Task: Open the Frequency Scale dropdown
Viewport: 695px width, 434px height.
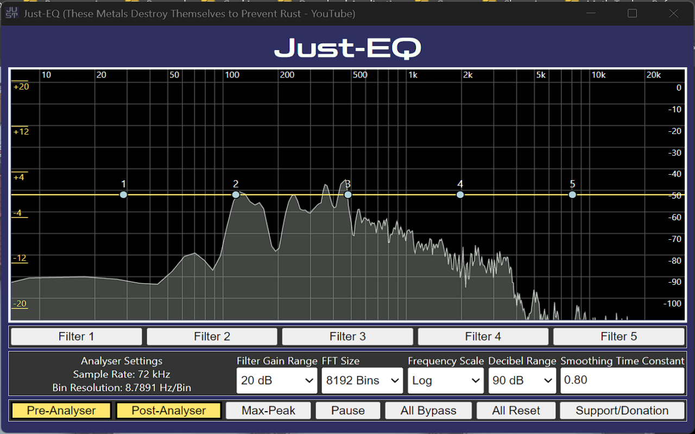Action: (x=446, y=380)
